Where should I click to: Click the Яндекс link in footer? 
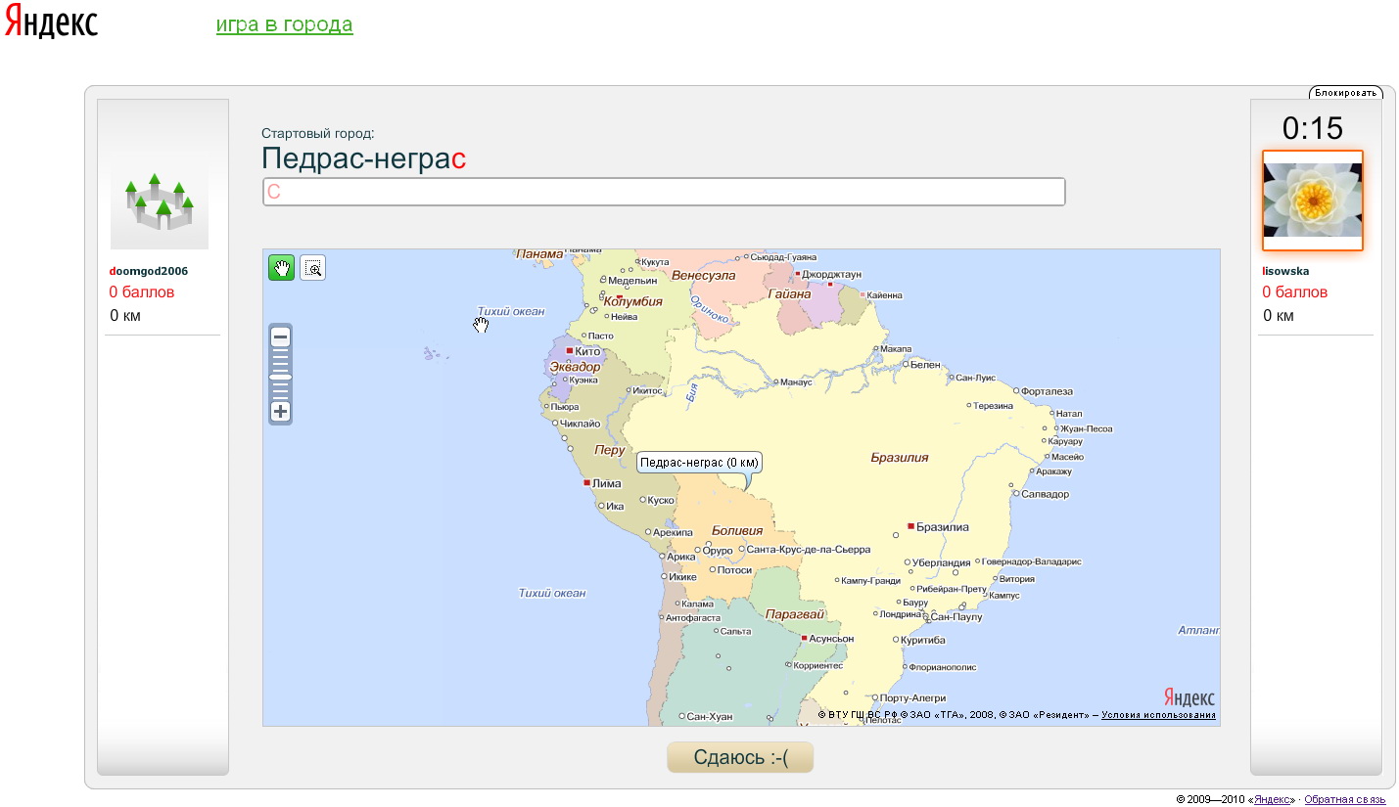[1273, 799]
